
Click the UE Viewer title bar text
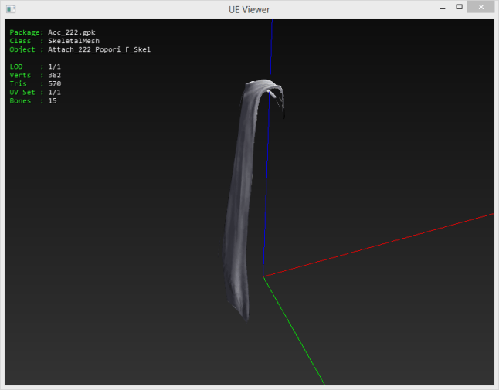click(x=249, y=8)
